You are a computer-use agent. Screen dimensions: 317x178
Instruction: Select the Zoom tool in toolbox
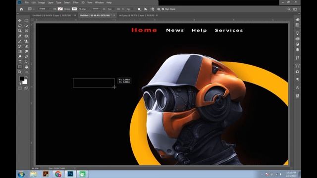(x=20, y=72)
